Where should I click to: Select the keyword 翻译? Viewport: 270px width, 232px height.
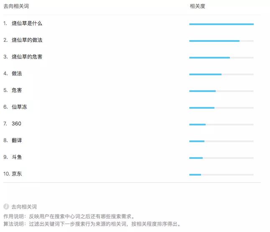click(17, 140)
